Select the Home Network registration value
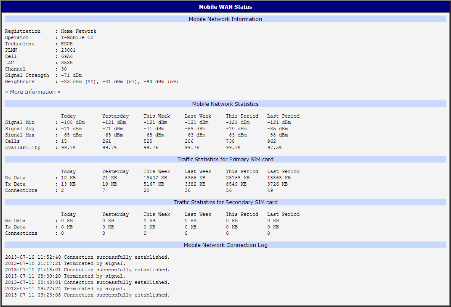Image resolution: width=451 pixels, height=307 pixels. (79, 31)
